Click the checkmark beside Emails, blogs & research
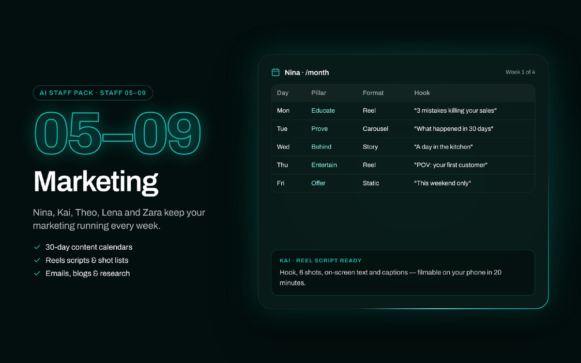This screenshot has height=363, width=581. [x=37, y=273]
